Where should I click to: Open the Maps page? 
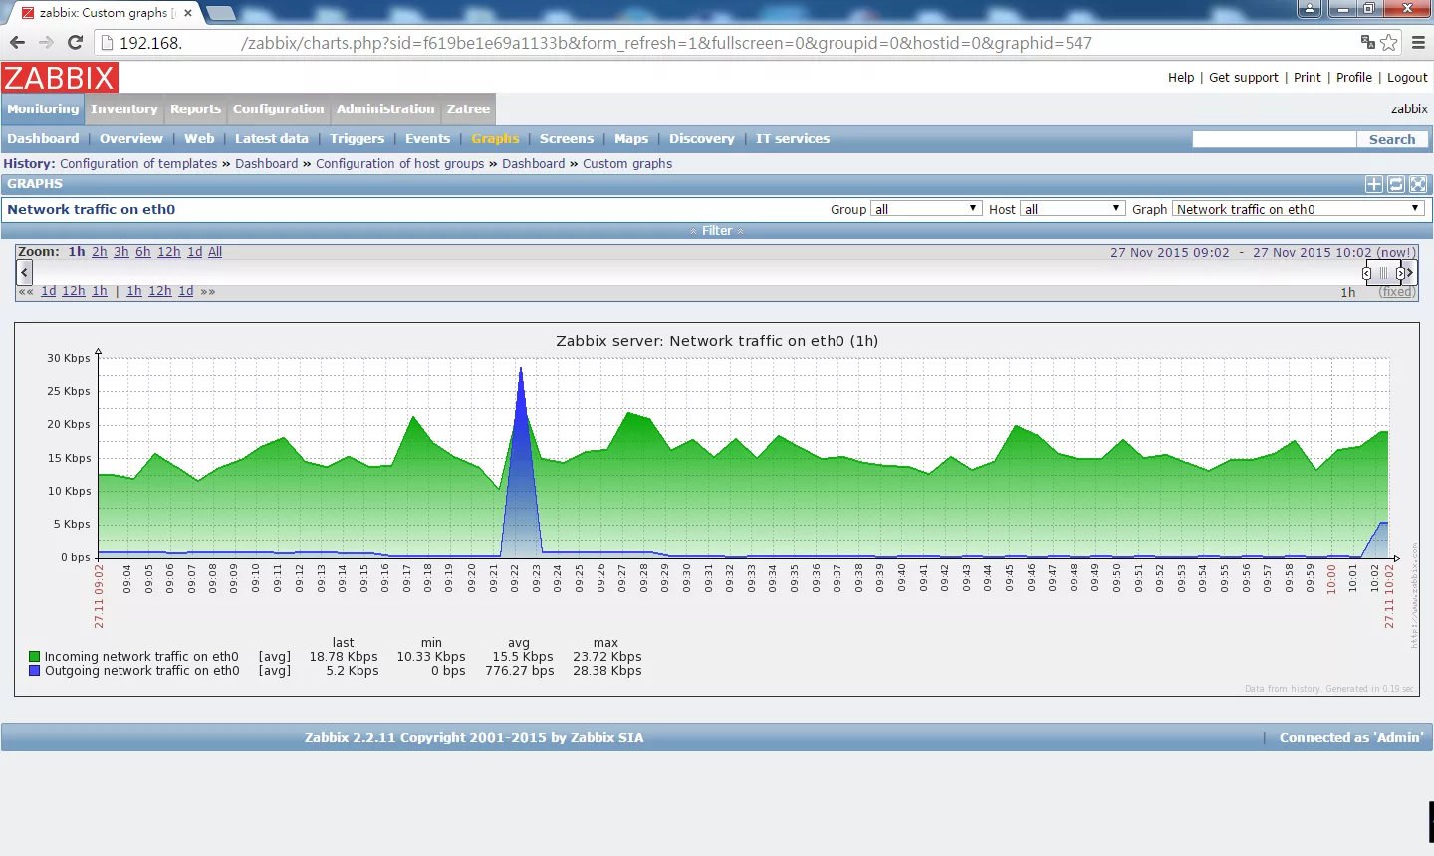pyautogui.click(x=631, y=139)
